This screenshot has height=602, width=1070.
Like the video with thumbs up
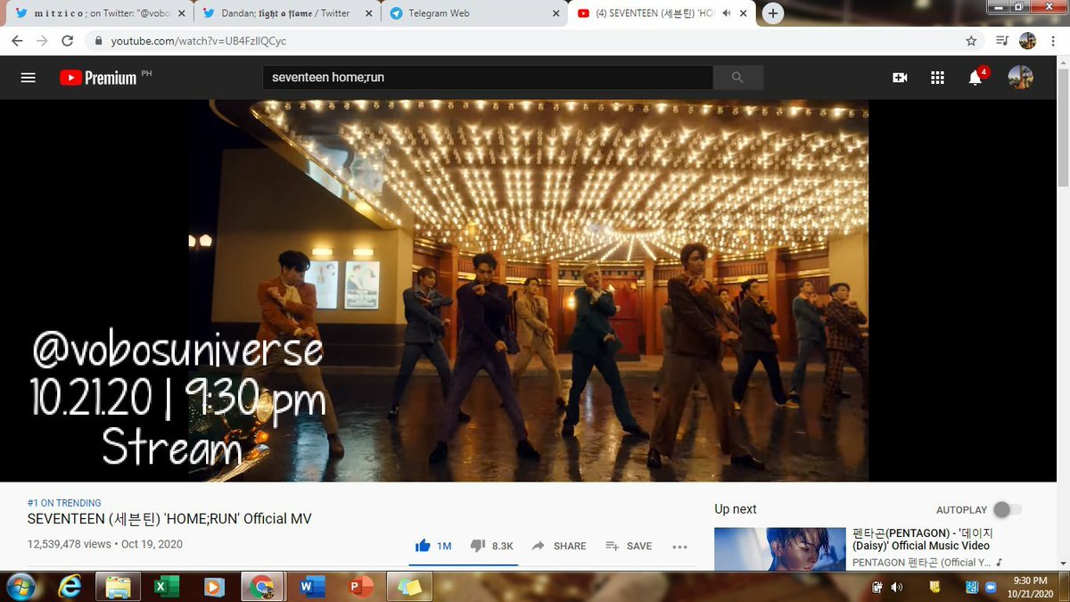pos(433,546)
